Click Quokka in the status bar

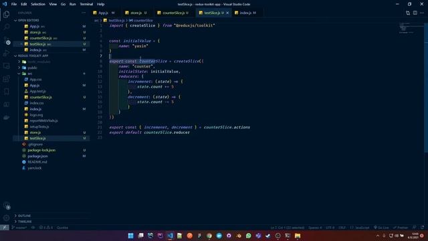pyautogui.click(x=62, y=228)
